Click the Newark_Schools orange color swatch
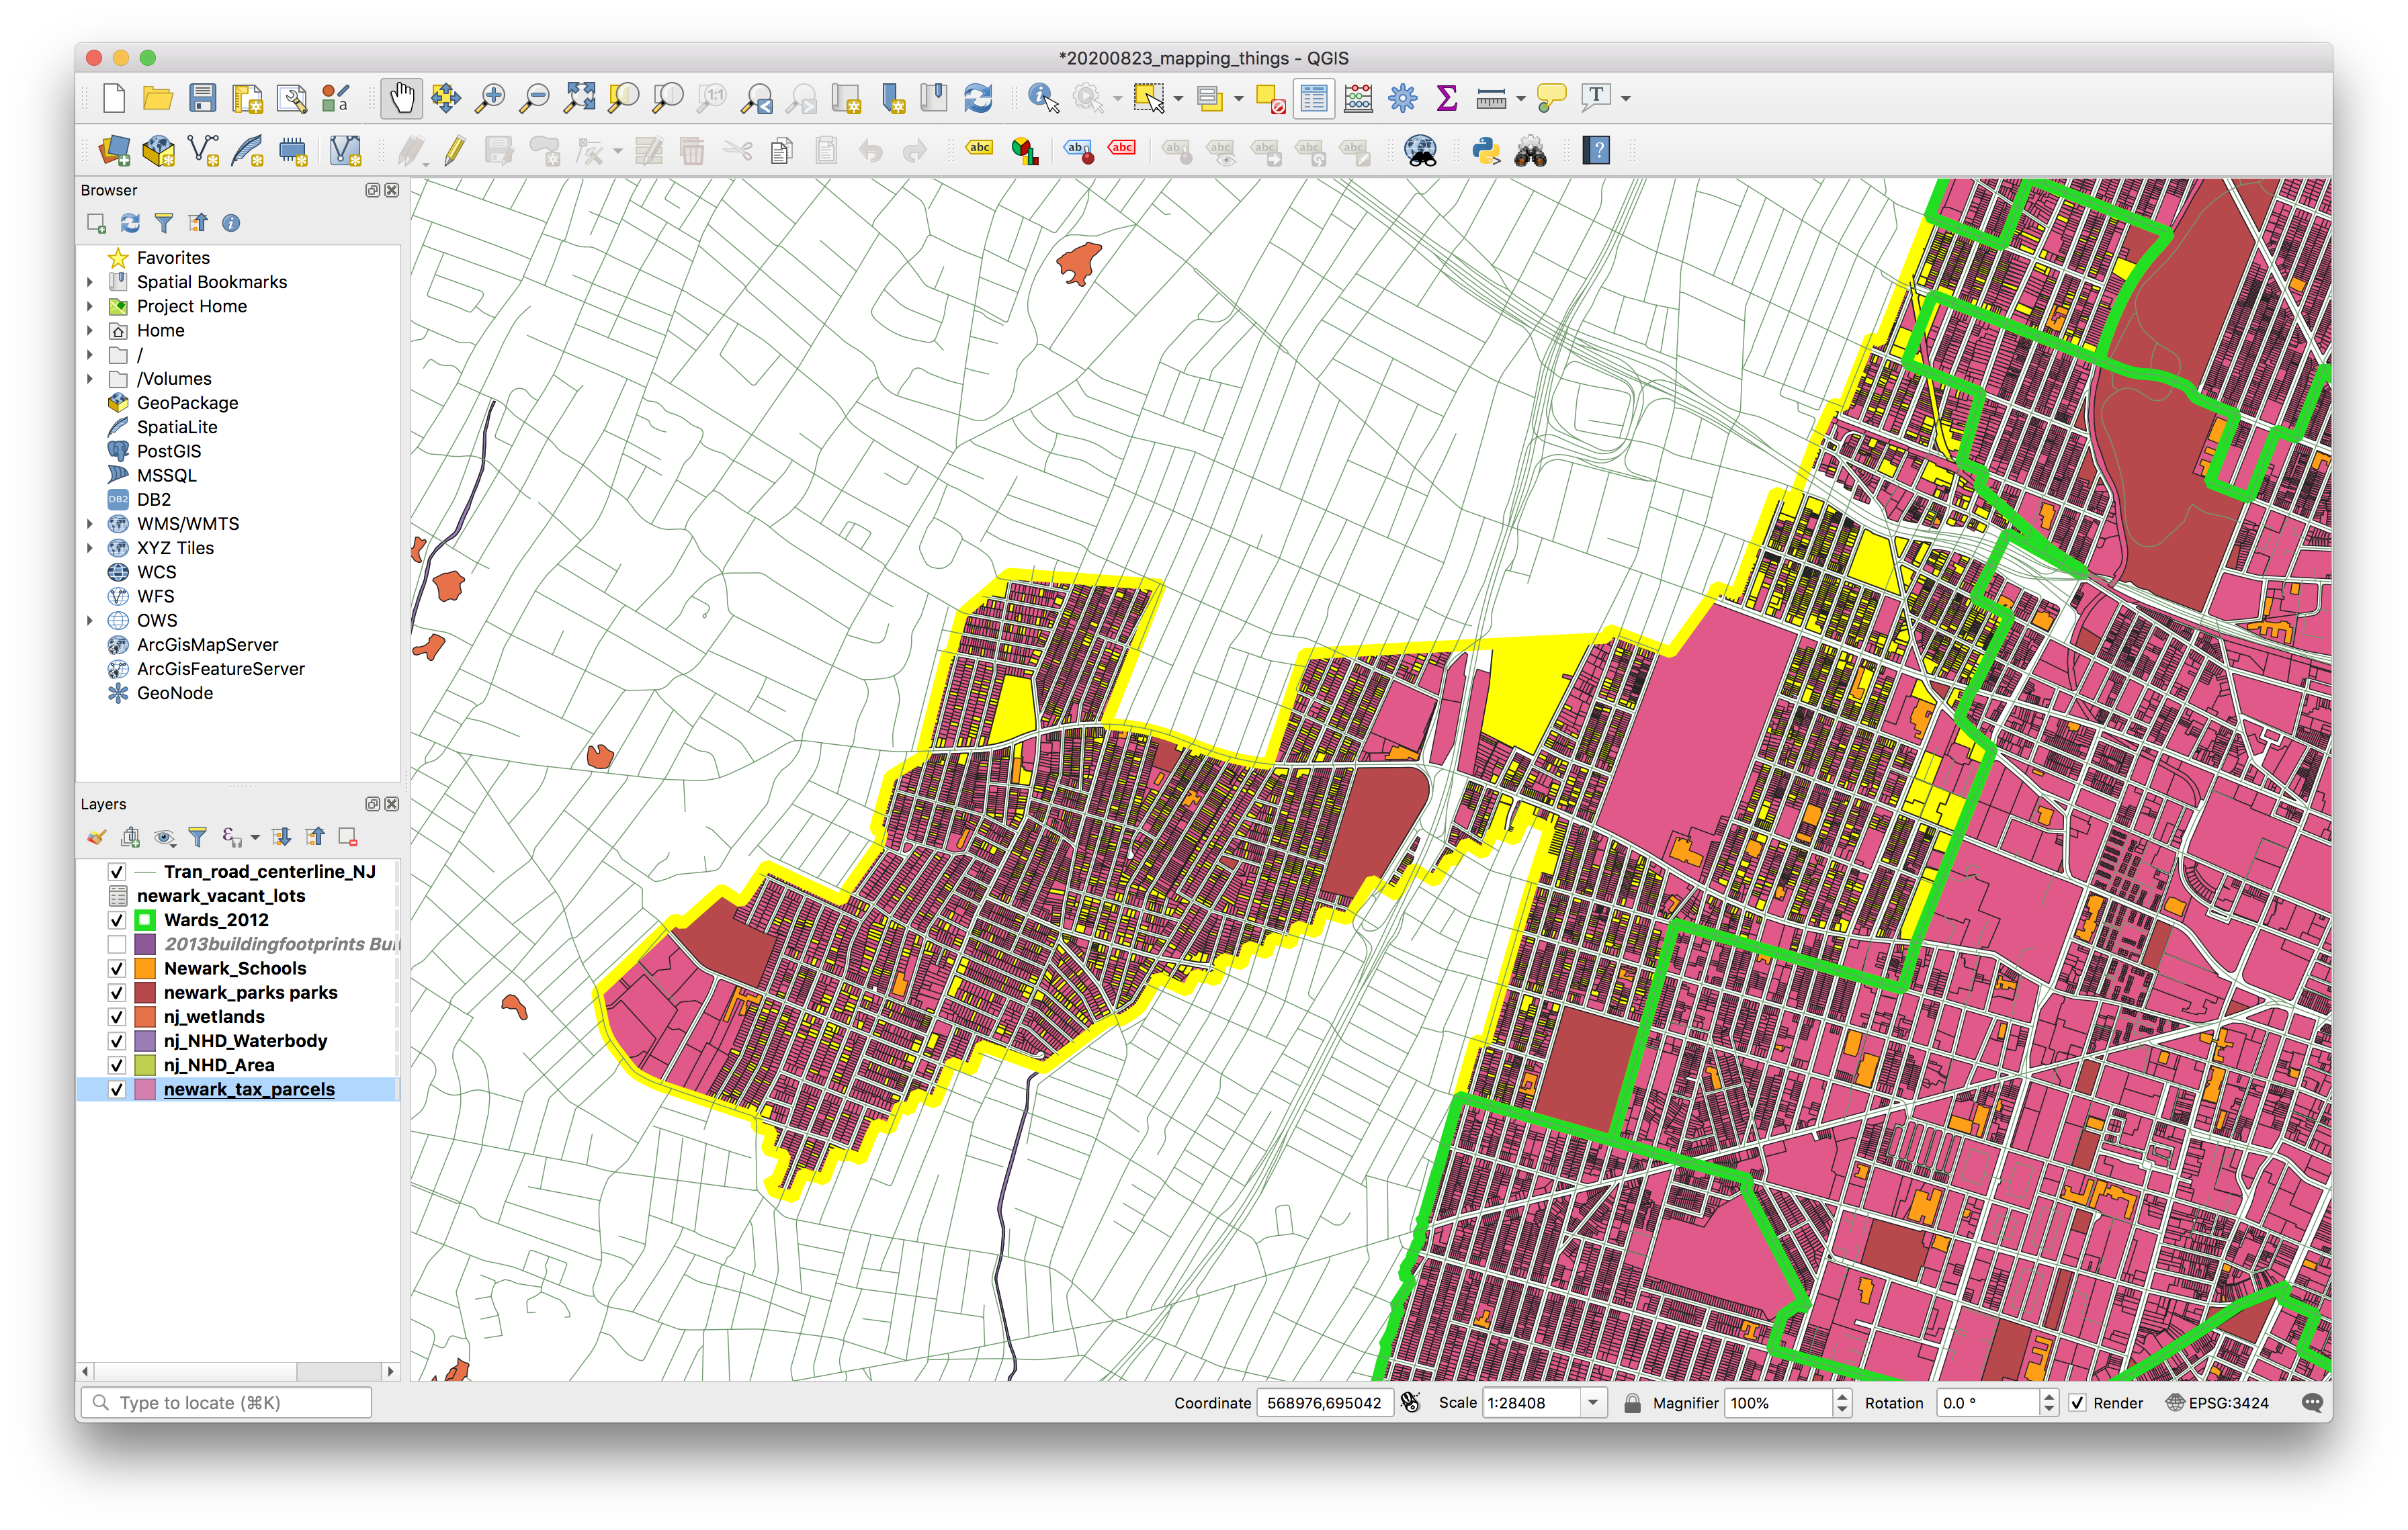This screenshot has height=1530, width=2408. pyautogui.click(x=146, y=969)
